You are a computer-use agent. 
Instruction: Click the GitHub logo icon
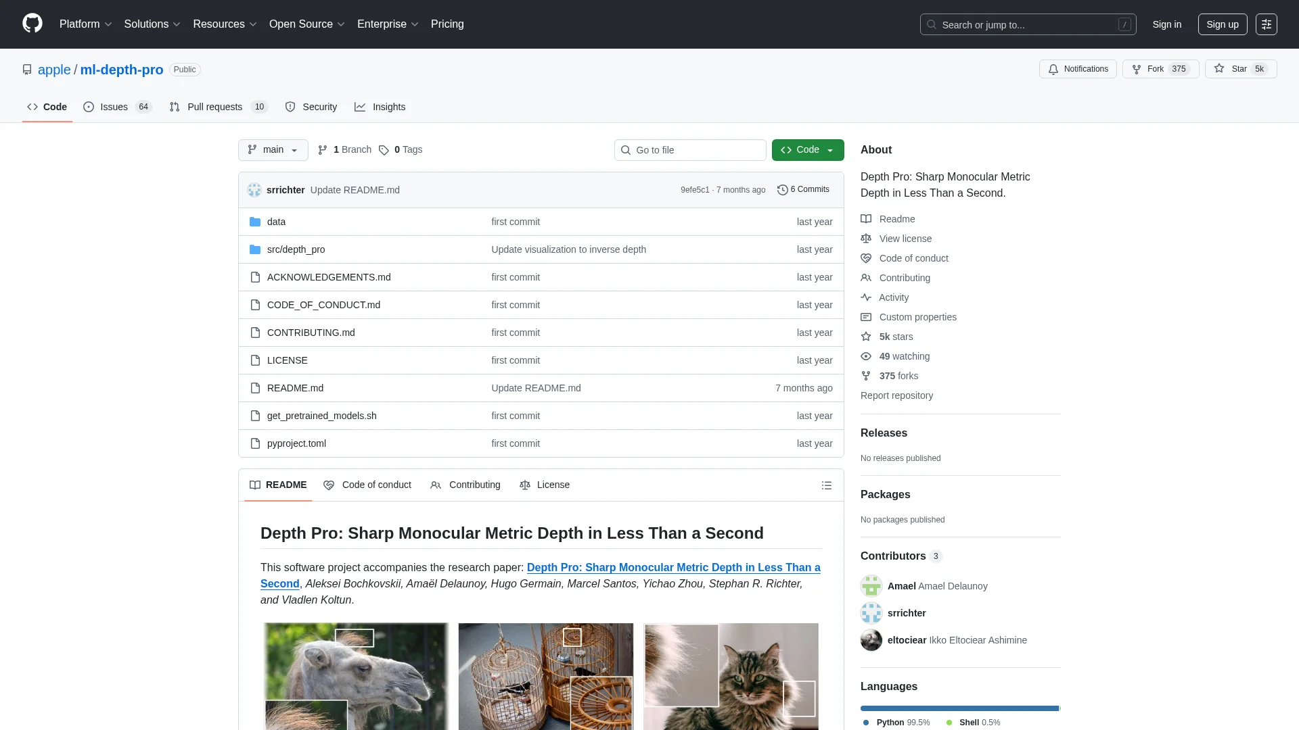click(x=32, y=24)
